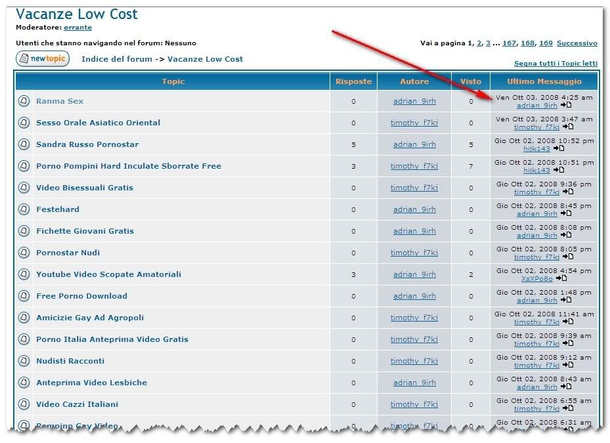The height and width of the screenshot is (443, 610).
Task: Open last post icon for 11:41 am entry
Action: click(569, 322)
